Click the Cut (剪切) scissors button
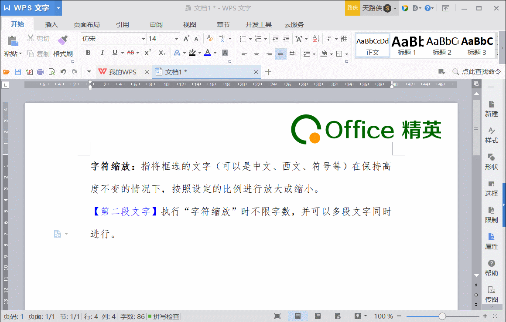 point(38,39)
